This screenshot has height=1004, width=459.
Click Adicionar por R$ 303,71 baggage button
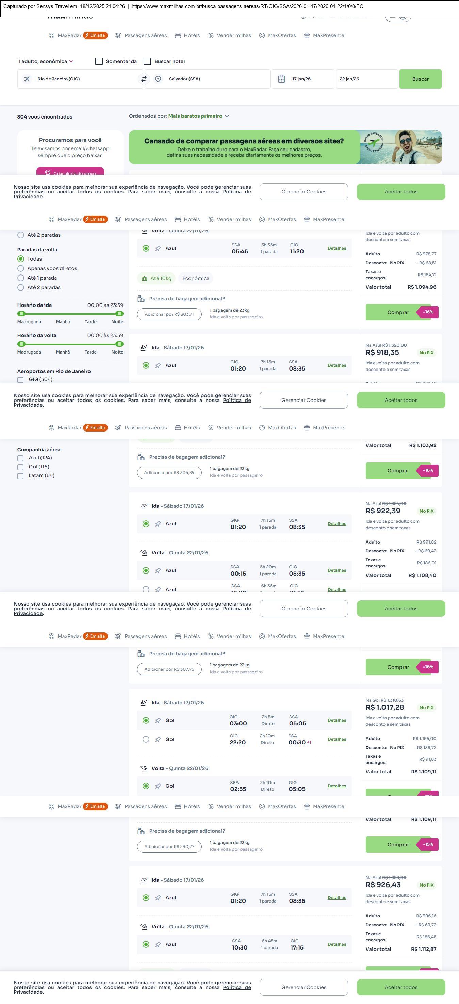169,315
